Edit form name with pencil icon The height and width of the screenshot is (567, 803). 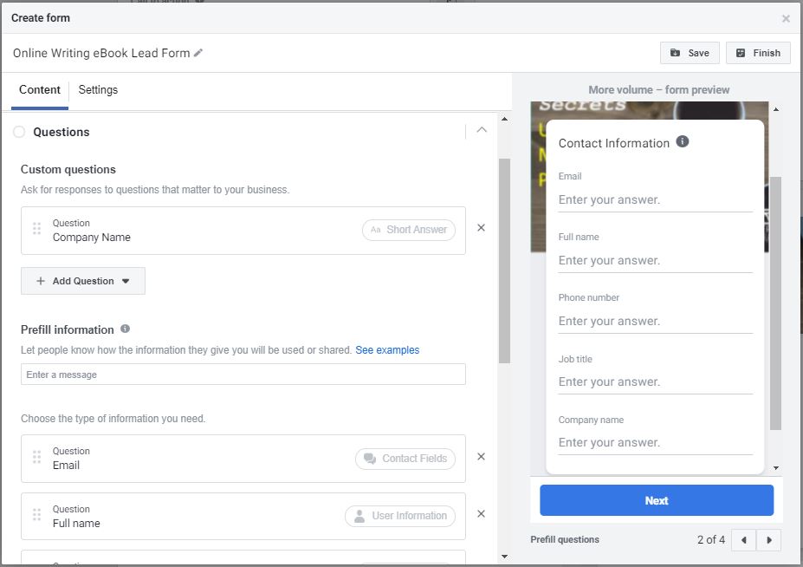198,53
